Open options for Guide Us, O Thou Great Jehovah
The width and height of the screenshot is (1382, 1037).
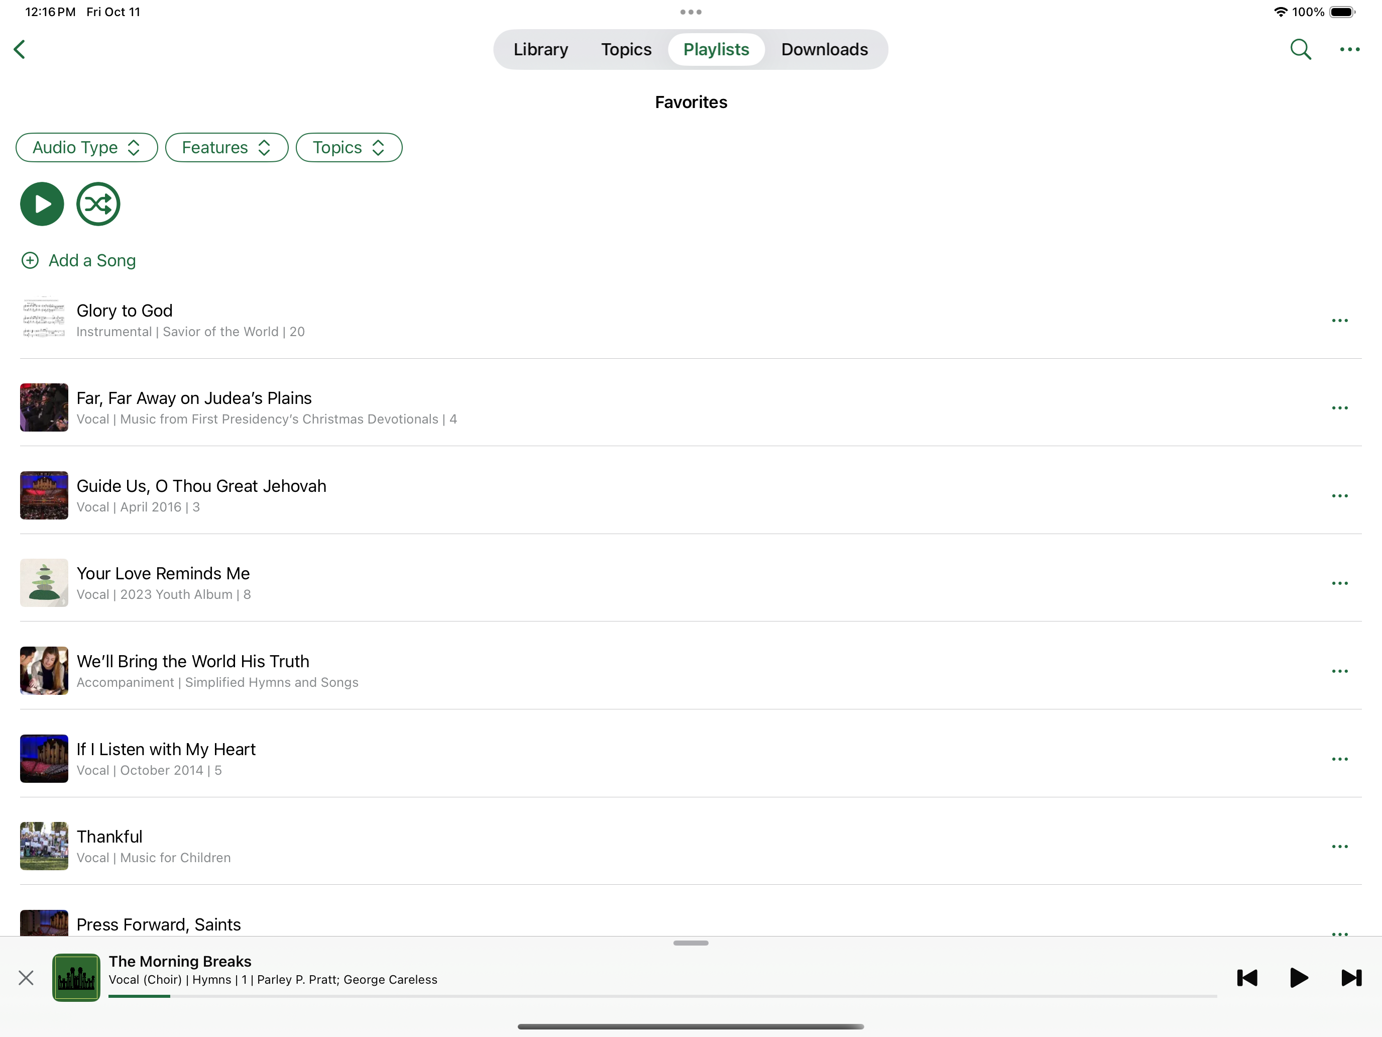click(1339, 496)
